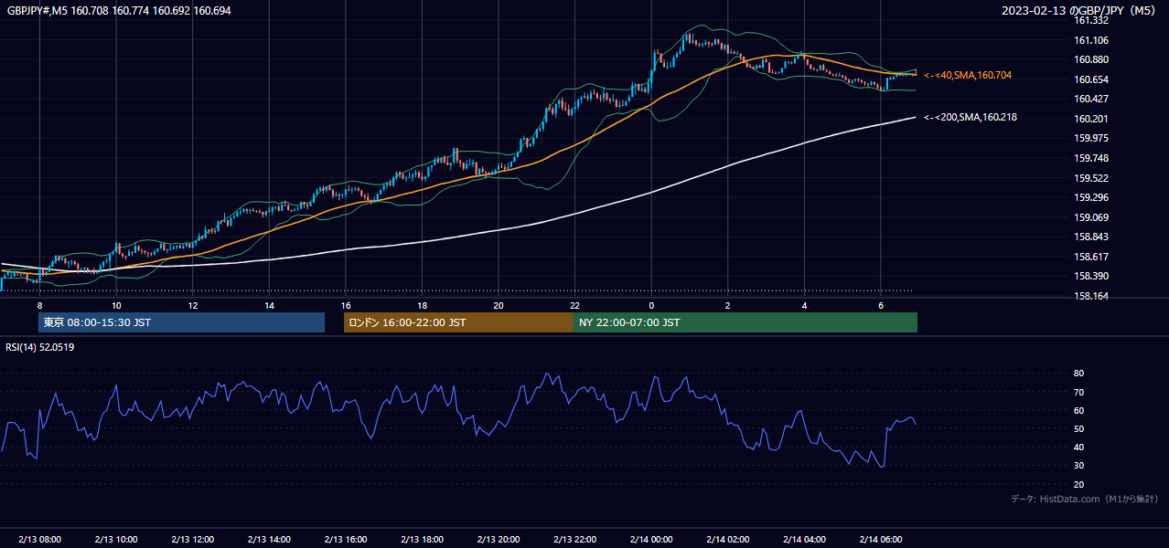Click the price axis value 159.069

click(1090, 217)
